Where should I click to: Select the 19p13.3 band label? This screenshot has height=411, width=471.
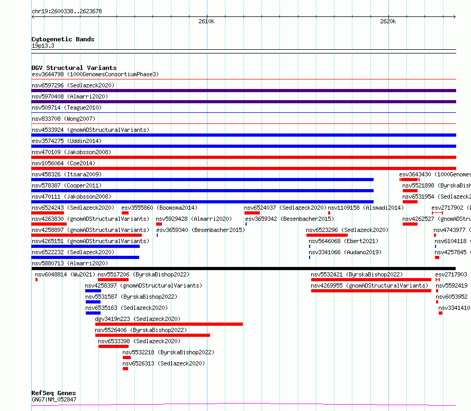(43, 46)
